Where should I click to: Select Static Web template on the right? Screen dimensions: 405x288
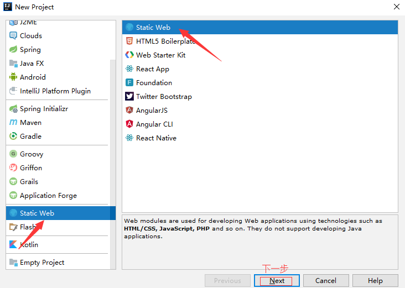coord(260,27)
